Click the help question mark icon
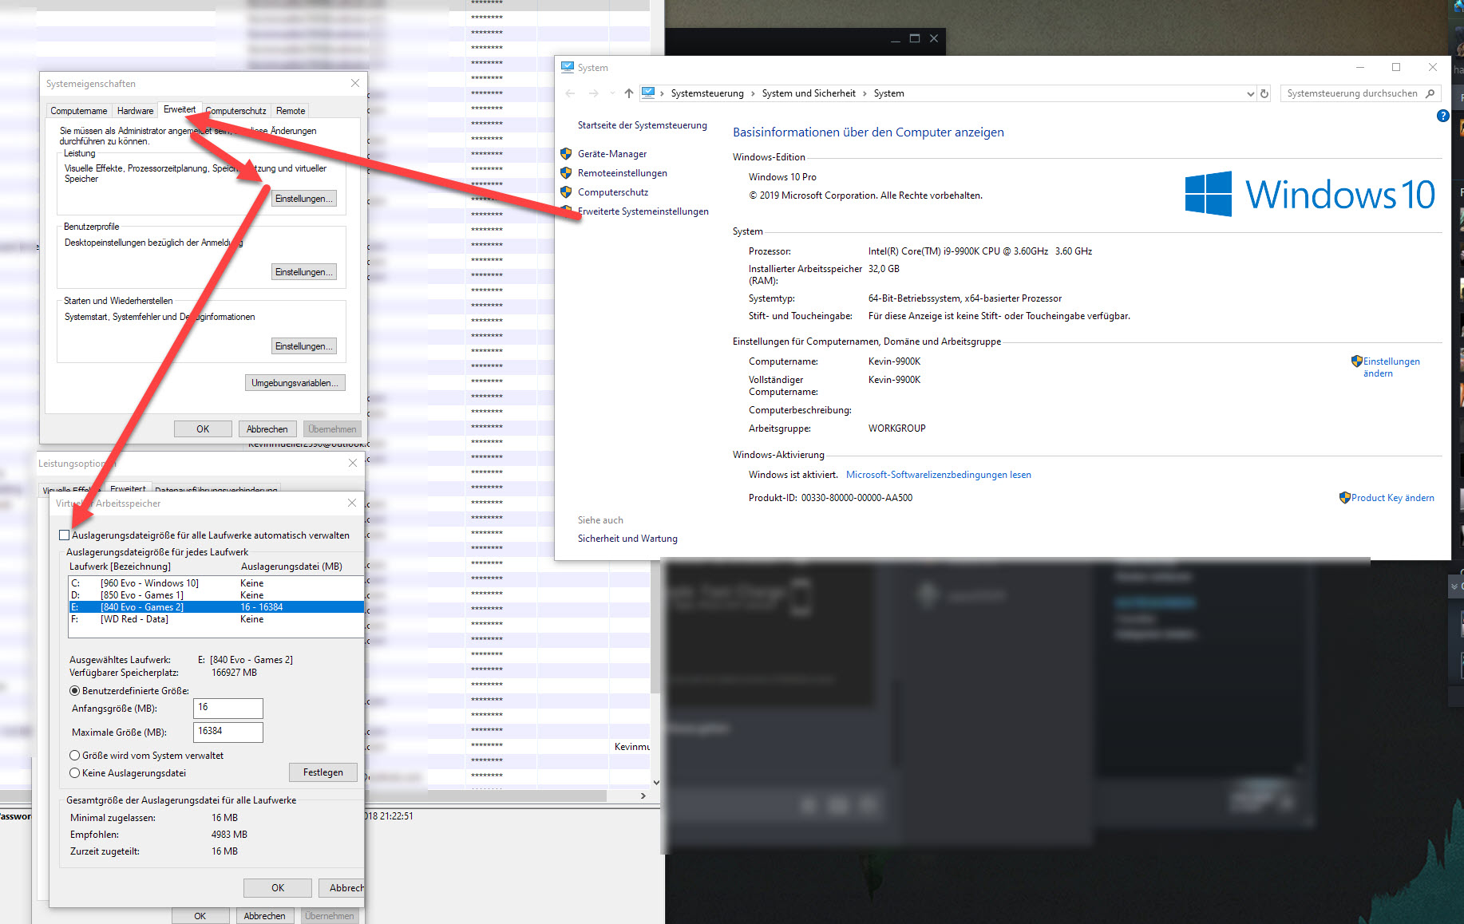The height and width of the screenshot is (924, 1464). (1442, 116)
